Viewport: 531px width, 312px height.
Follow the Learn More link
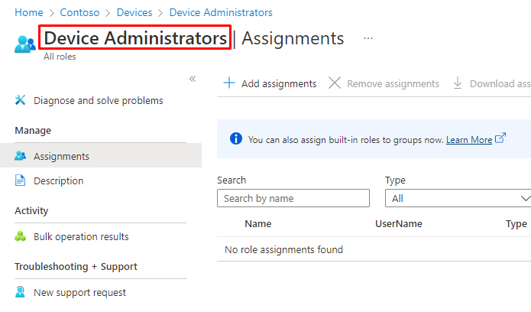(469, 140)
